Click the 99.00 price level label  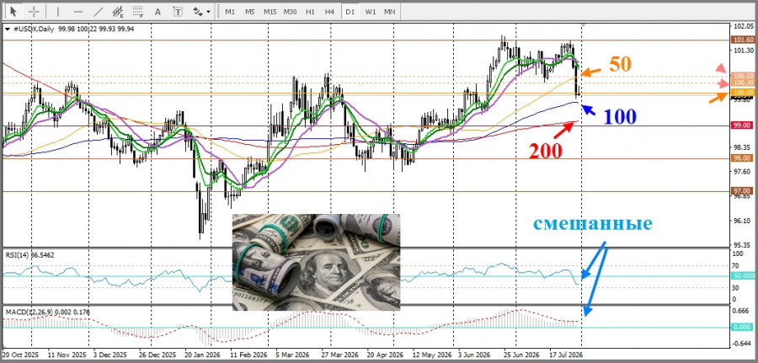tap(744, 125)
